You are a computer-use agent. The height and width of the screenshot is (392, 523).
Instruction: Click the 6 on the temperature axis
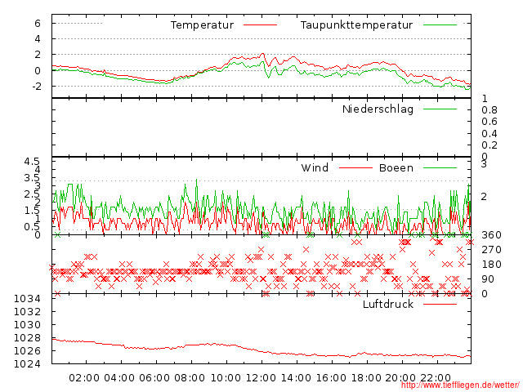pyautogui.click(x=38, y=24)
